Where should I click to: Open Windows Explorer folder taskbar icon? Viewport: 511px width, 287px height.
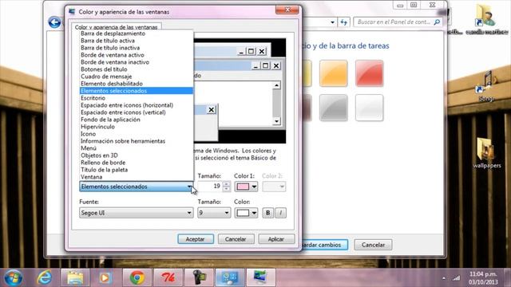pos(75,278)
